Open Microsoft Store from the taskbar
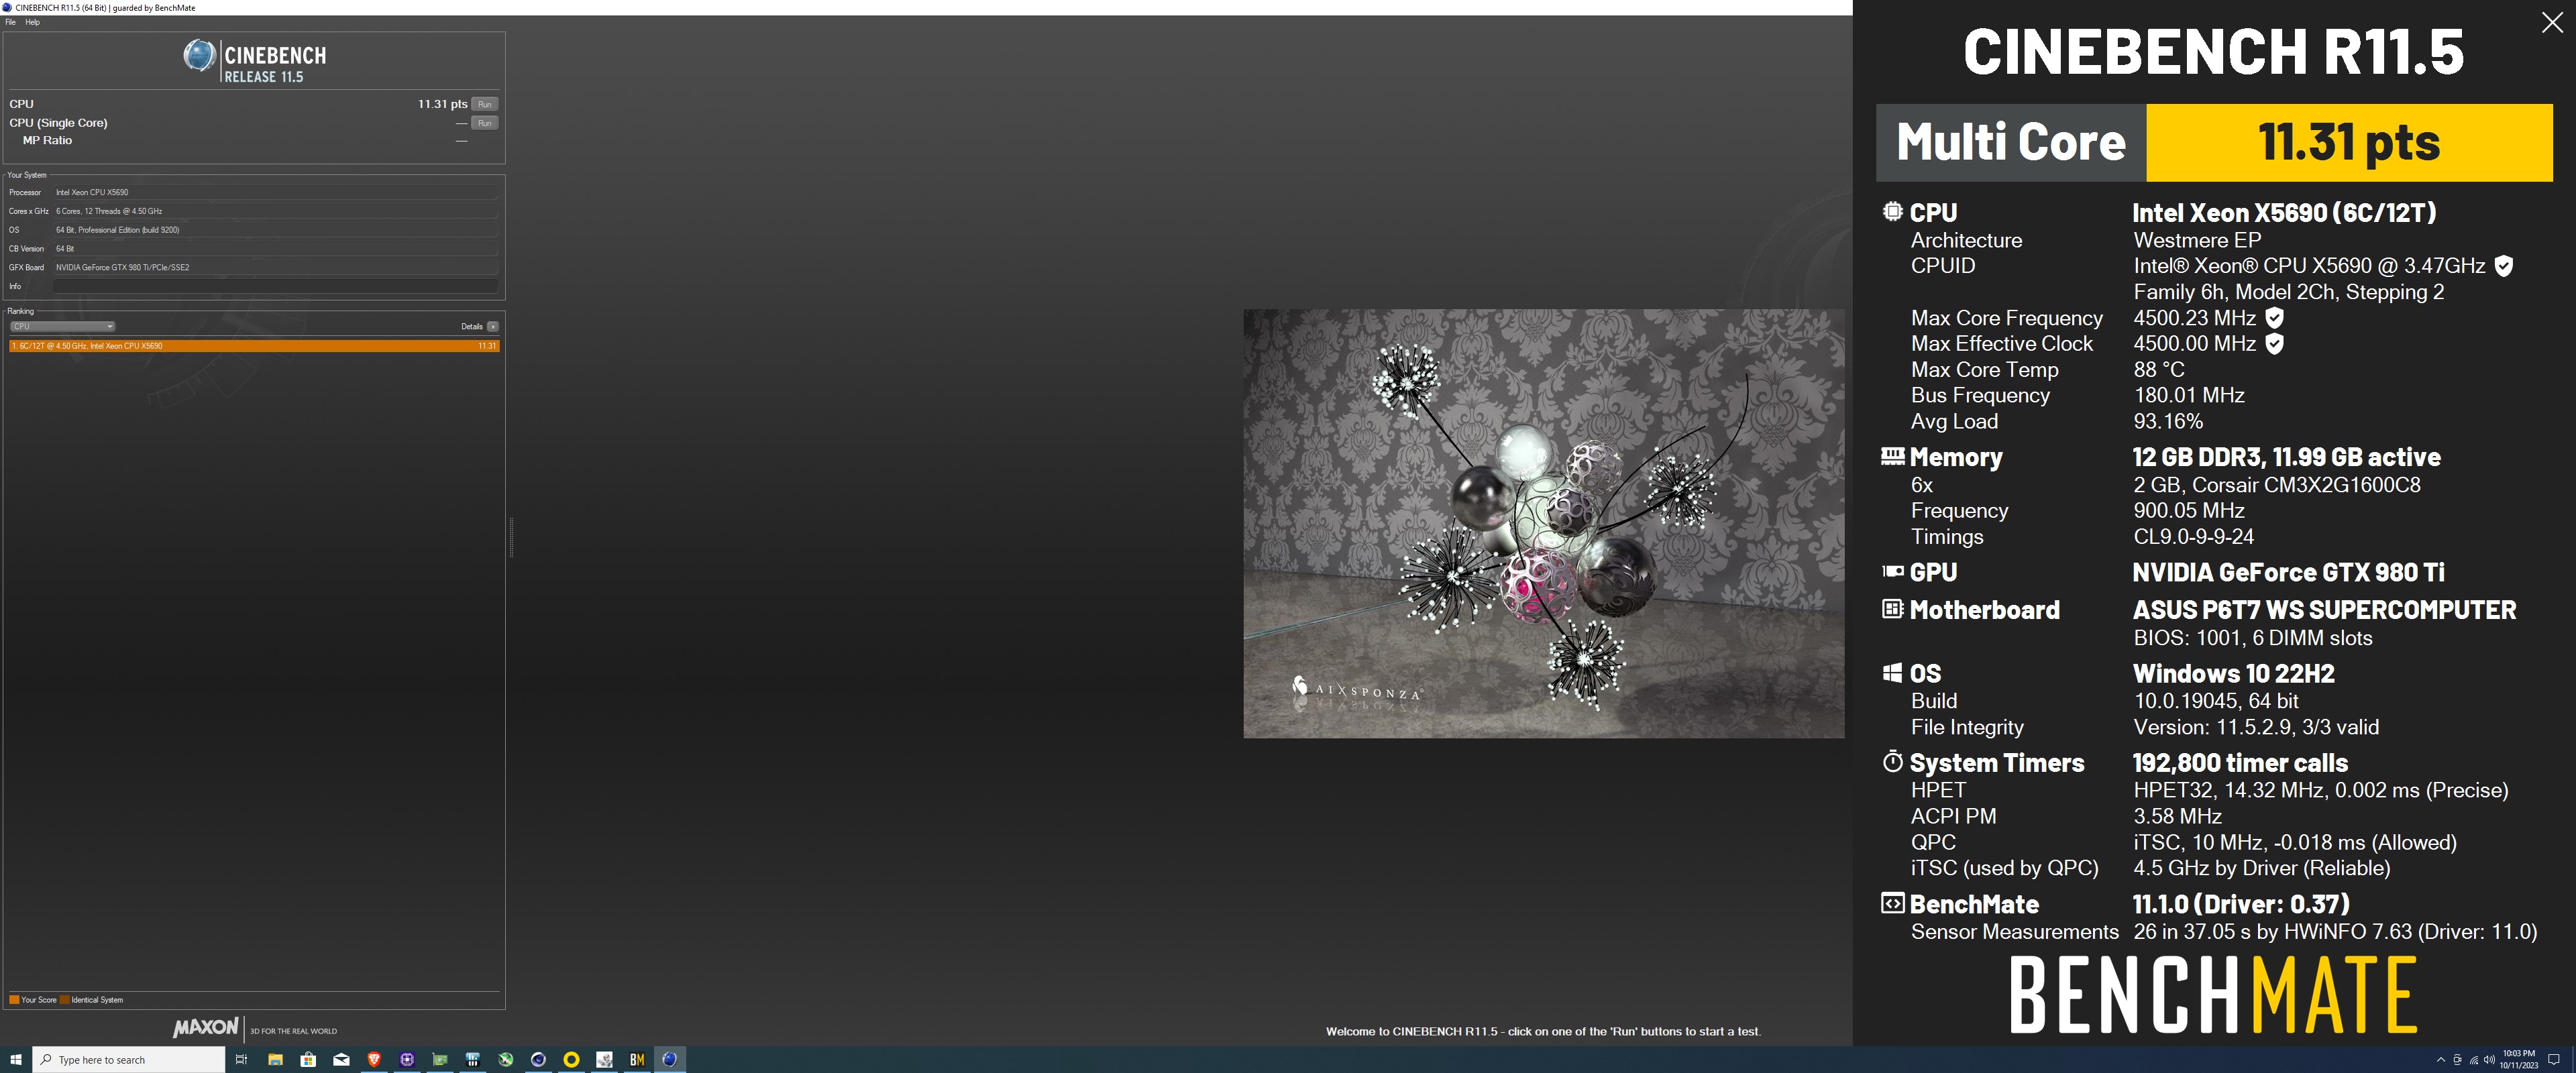2576x1073 pixels. pyautogui.click(x=308, y=1060)
